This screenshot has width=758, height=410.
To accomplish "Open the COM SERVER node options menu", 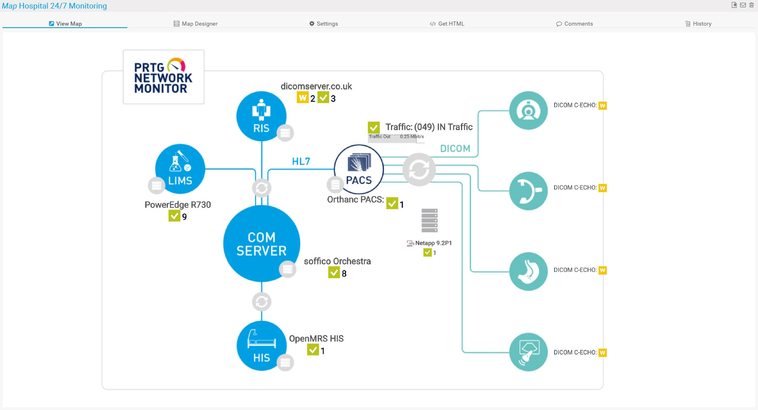I will (288, 269).
